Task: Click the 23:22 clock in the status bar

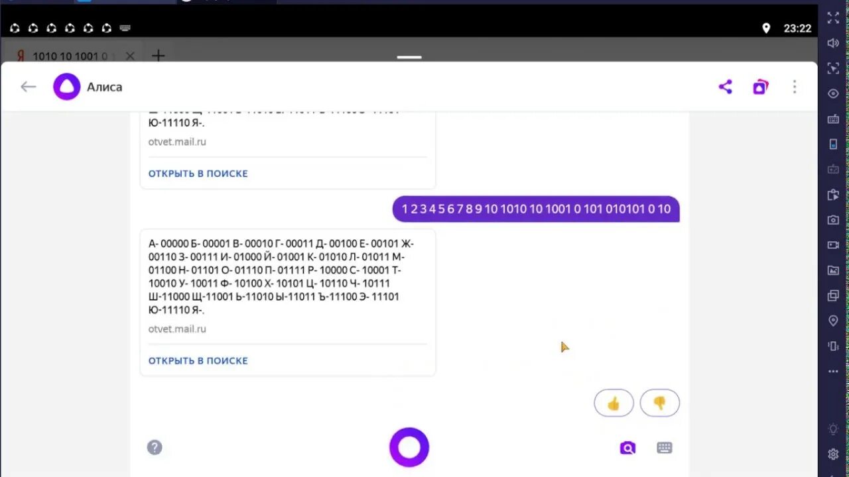Action: pyautogui.click(x=797, y=28)
